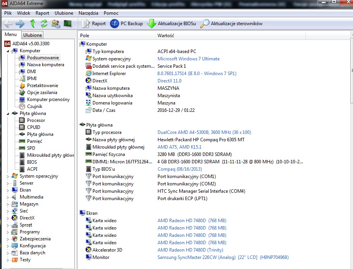
Task: Open the Widok menu
Action: click(24, 13)
